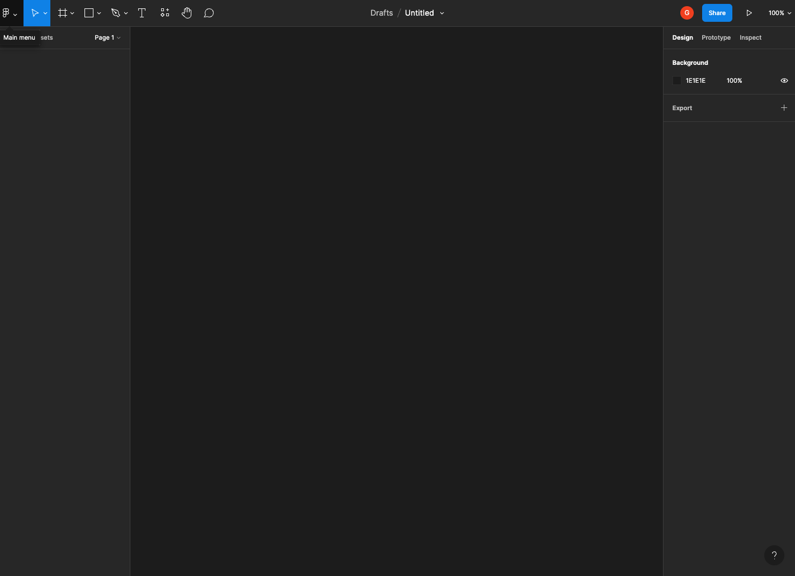The image size is (795, 576).
Task: Switch to the Assets tab
Action: click(x=47, y=37)
